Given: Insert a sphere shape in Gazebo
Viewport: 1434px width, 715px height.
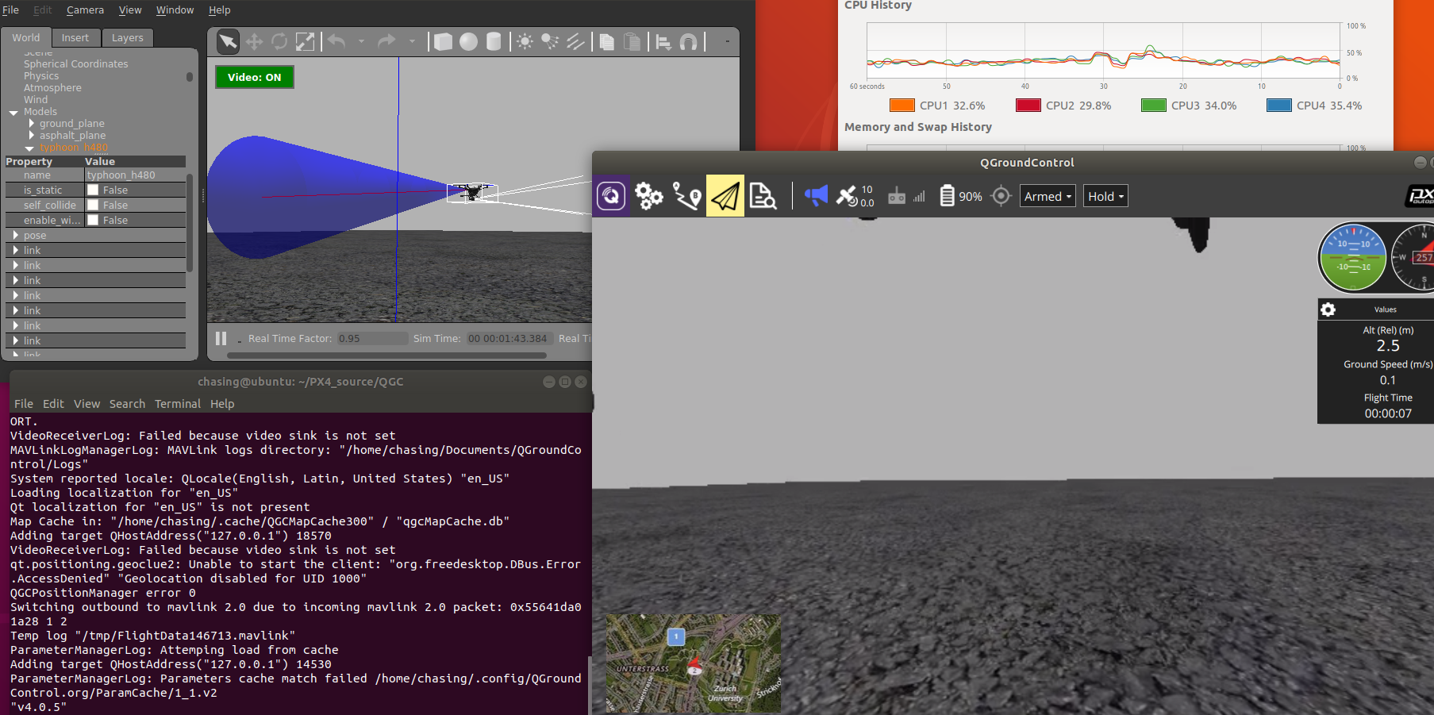Looking at the screenshot, I should 468,42.
